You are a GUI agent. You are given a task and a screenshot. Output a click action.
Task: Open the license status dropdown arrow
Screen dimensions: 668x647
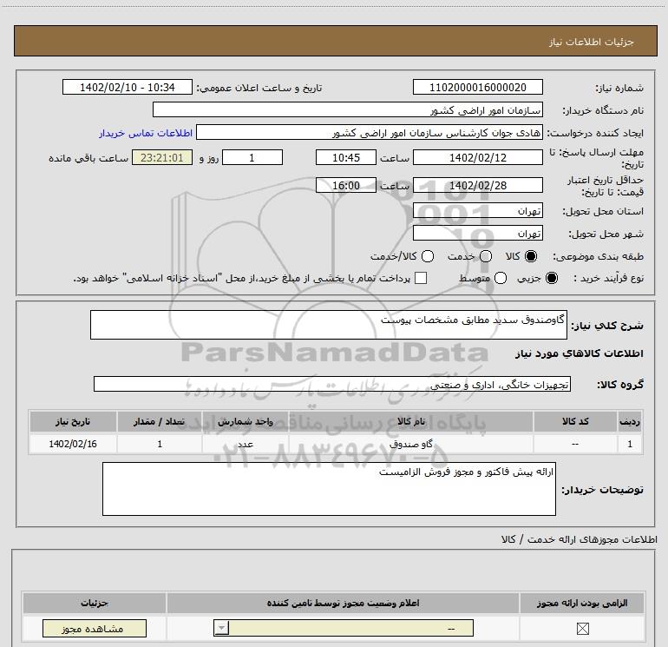tap(221, 628)
